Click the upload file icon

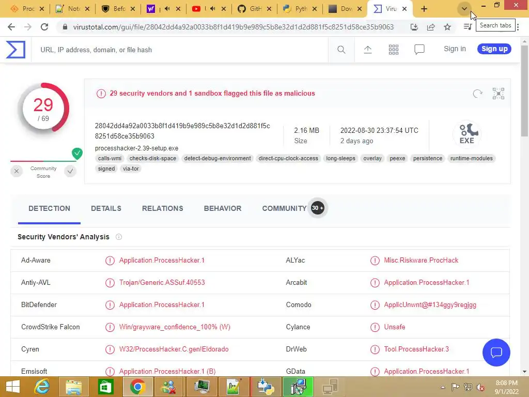(x=368, y=50)
